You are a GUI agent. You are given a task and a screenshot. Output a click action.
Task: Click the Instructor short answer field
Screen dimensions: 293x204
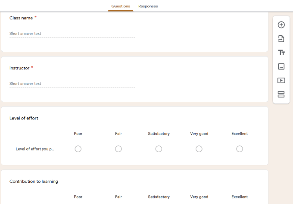(72, 84)
